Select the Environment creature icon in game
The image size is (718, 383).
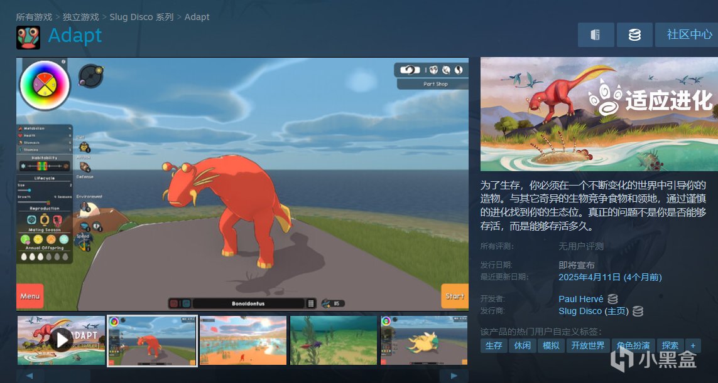point(85,208)
